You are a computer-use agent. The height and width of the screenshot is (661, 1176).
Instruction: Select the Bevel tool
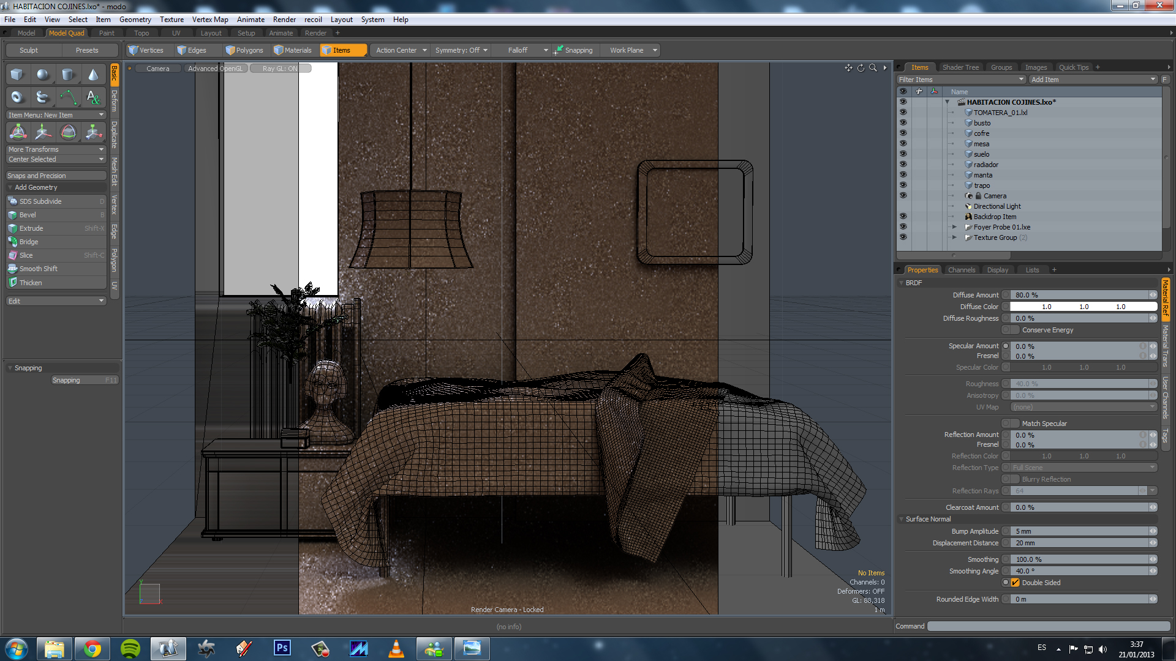tap(28, 215)
